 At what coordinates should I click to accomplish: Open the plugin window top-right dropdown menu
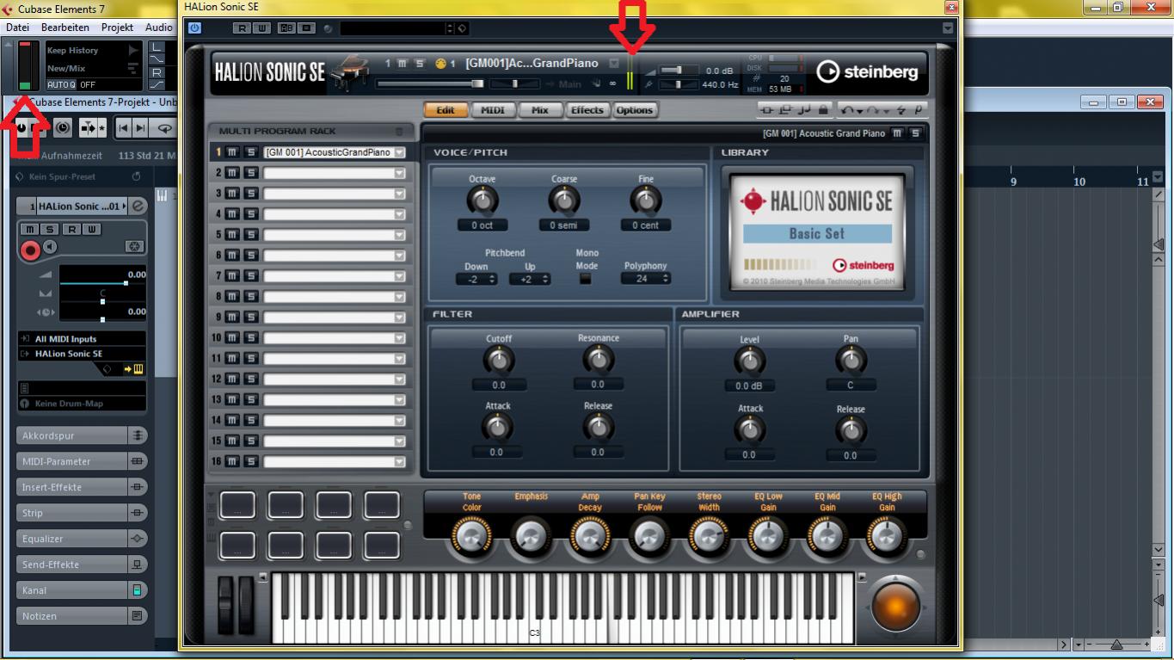948,28
